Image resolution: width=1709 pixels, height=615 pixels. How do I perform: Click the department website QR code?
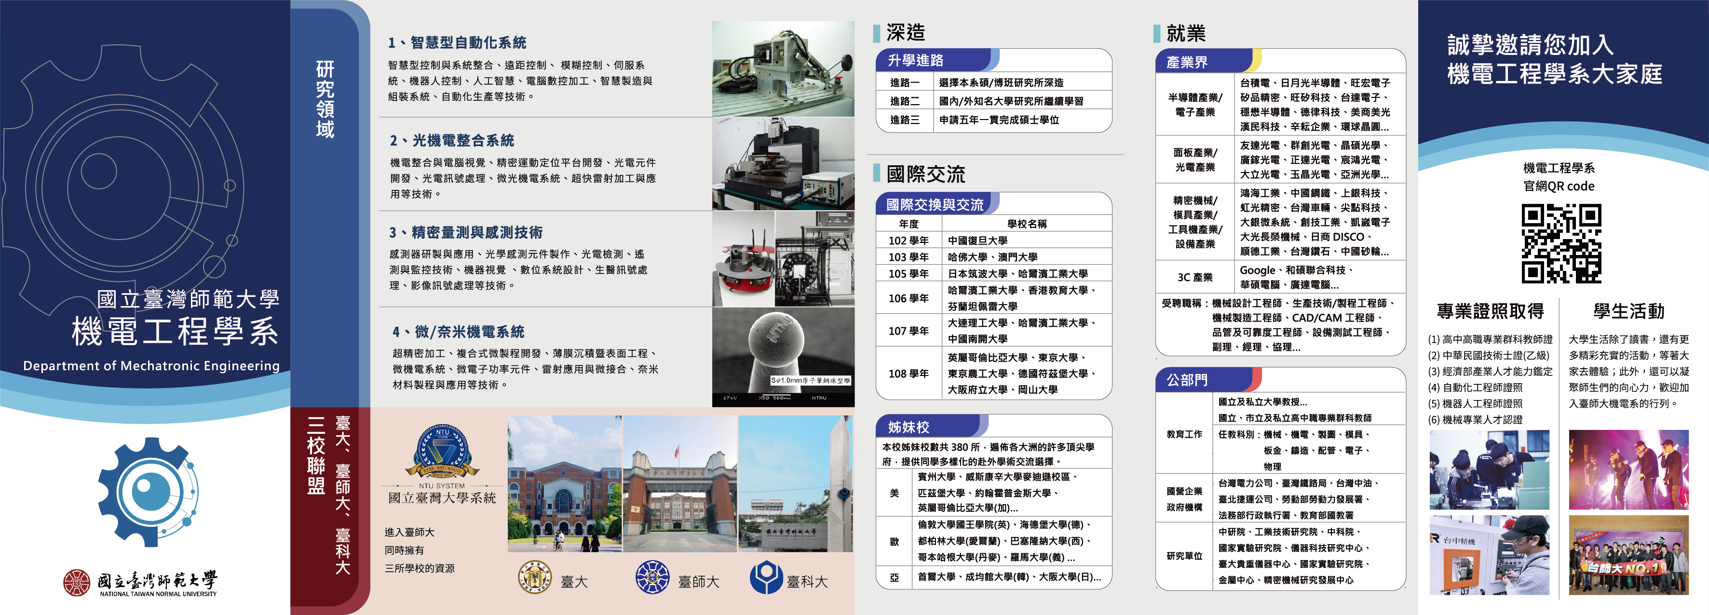point(1561,243)
